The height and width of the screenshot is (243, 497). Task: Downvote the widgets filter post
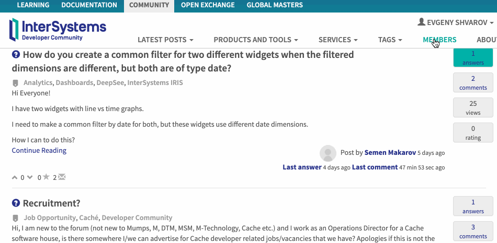click(x=30, y=177)
